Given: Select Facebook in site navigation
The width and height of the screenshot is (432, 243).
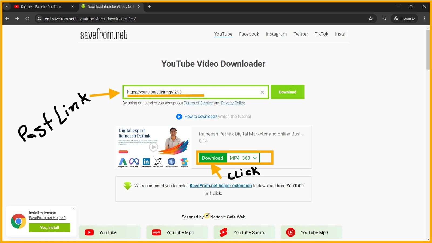Looking at the screenshot, I should 249,34.
